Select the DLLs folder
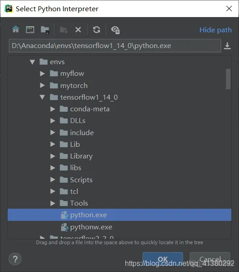 click(119, 121)
